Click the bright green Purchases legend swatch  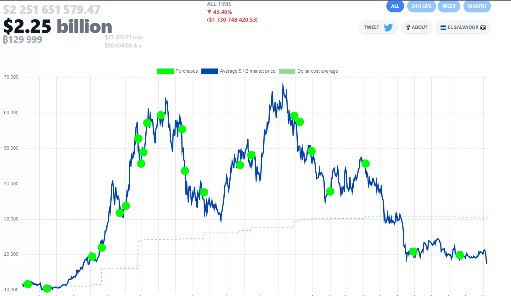(x=165, y=71)
